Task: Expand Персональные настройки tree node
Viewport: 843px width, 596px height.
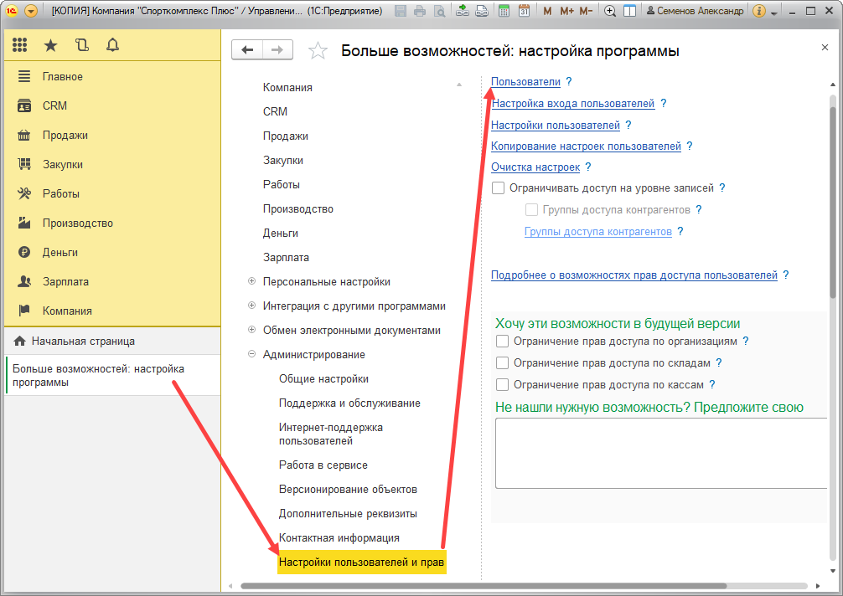Action: click(251, 281)
